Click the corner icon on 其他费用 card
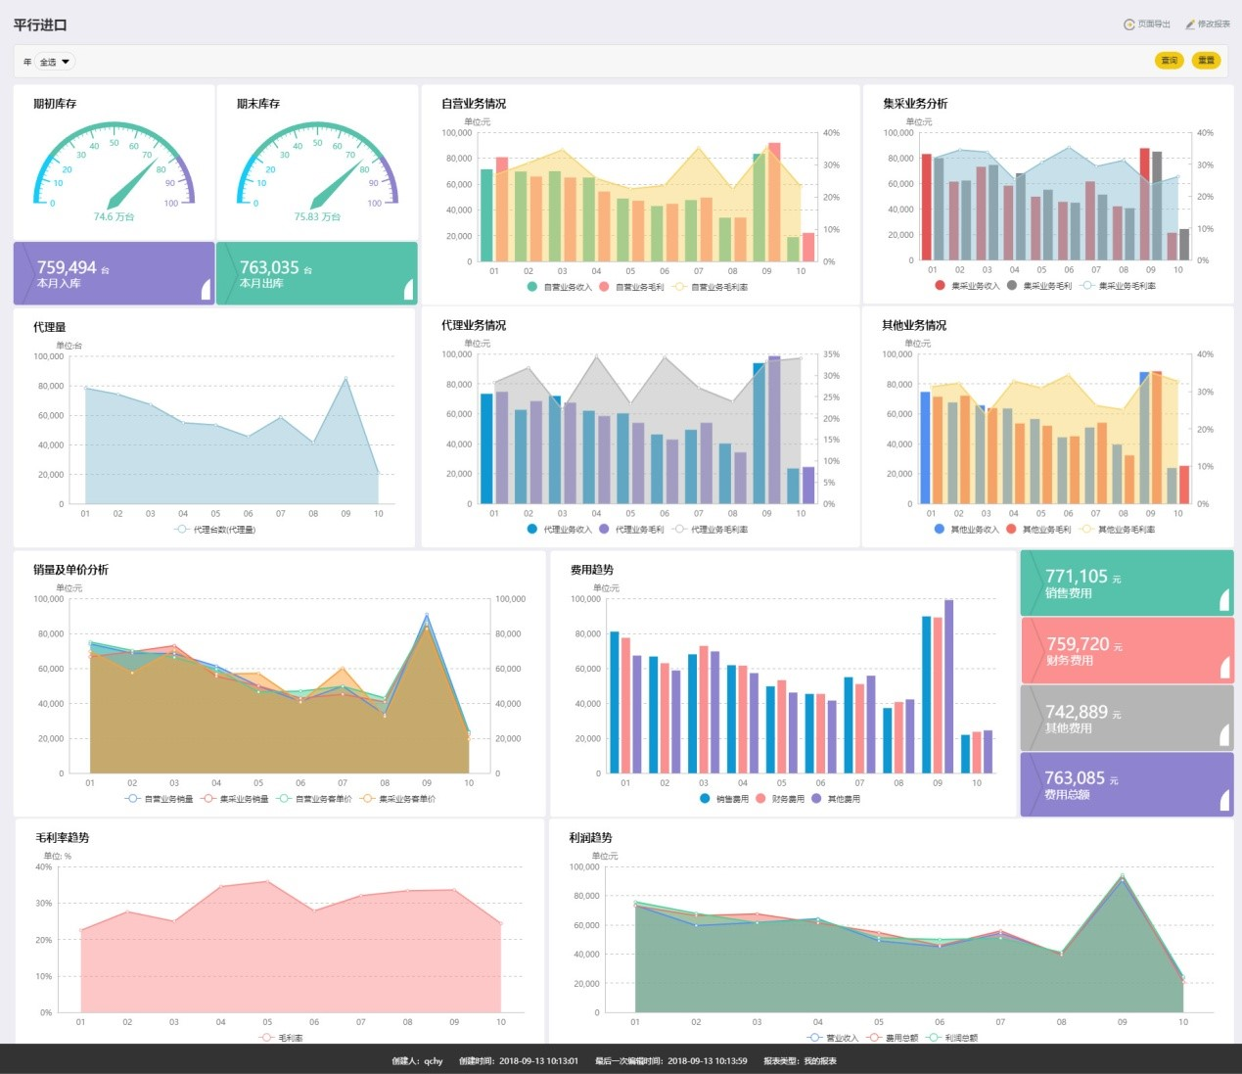 [1223, 735]
